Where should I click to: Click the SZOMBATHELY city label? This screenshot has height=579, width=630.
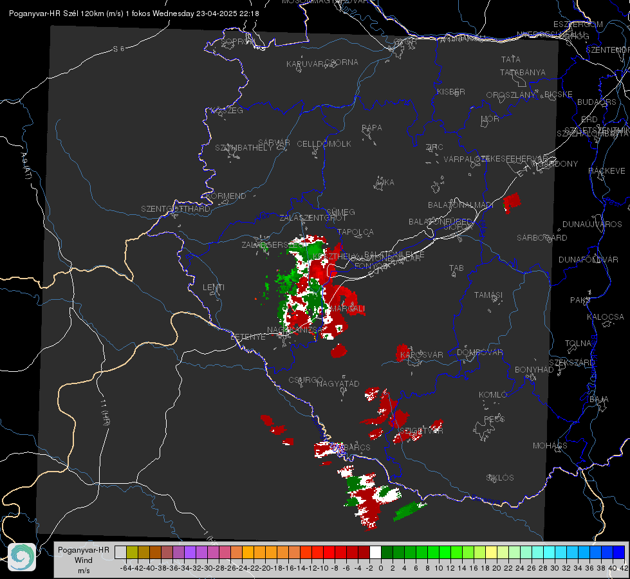pyautogui.click(x=244, y=148)
